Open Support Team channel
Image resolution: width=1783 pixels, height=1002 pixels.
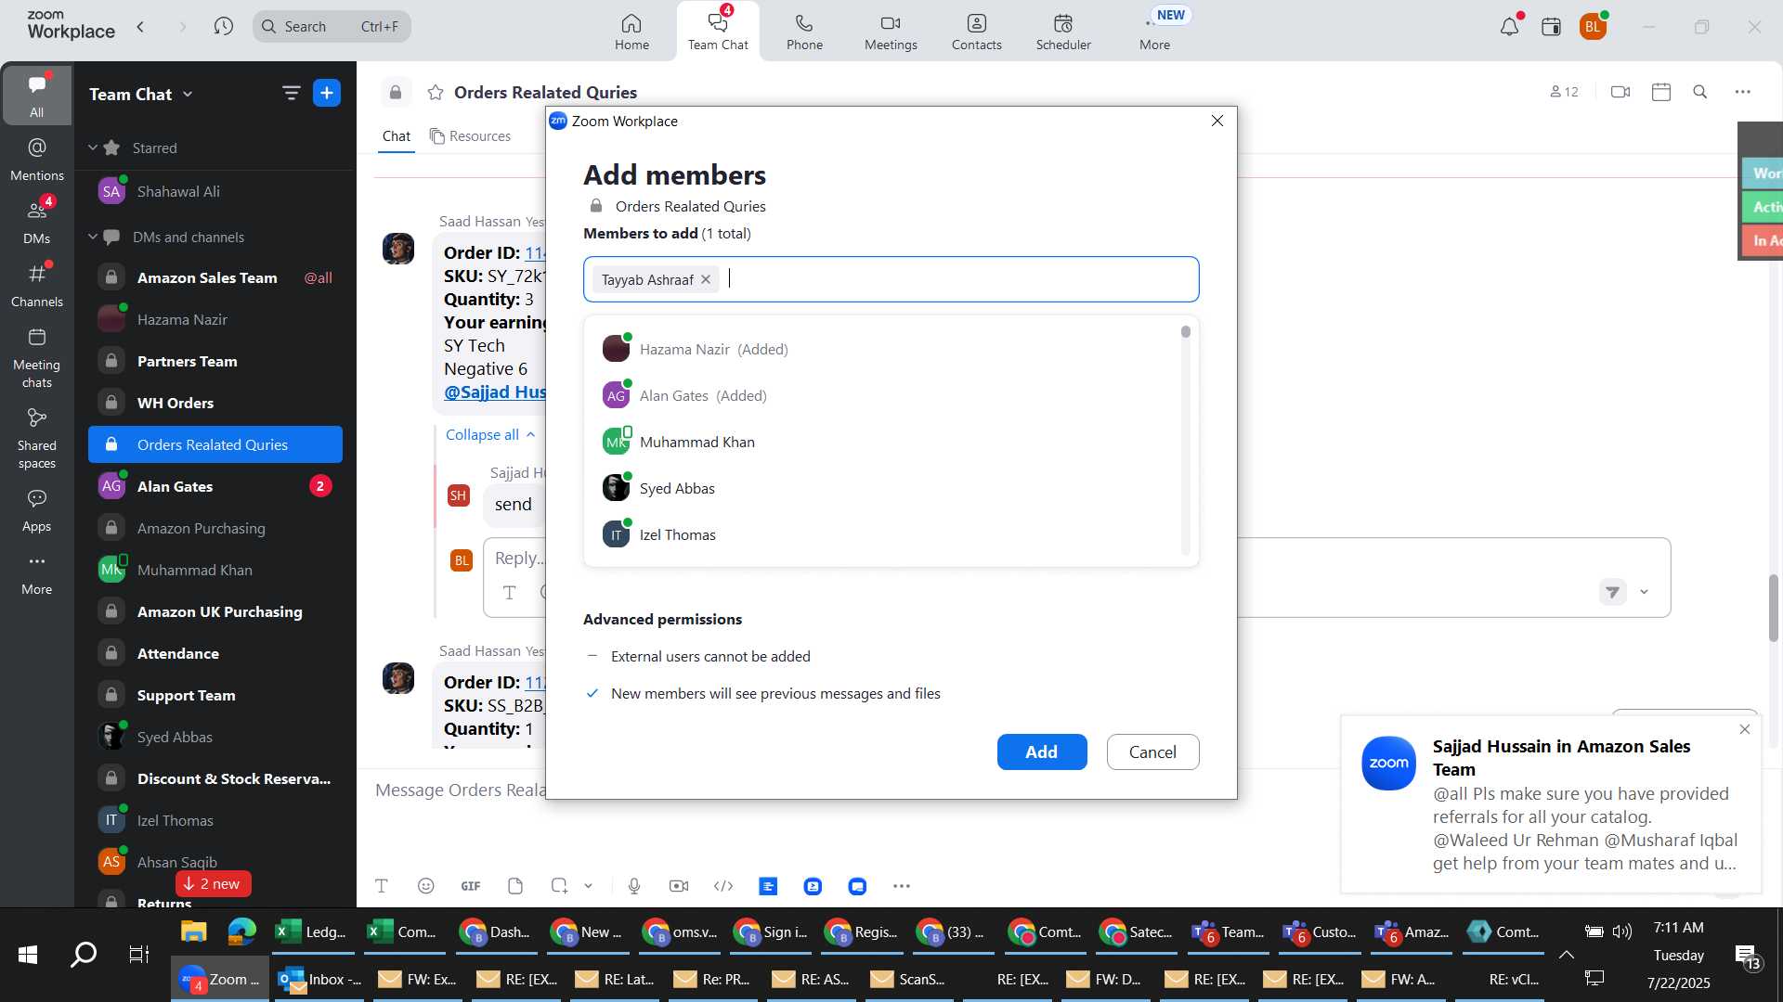point(215,695)
